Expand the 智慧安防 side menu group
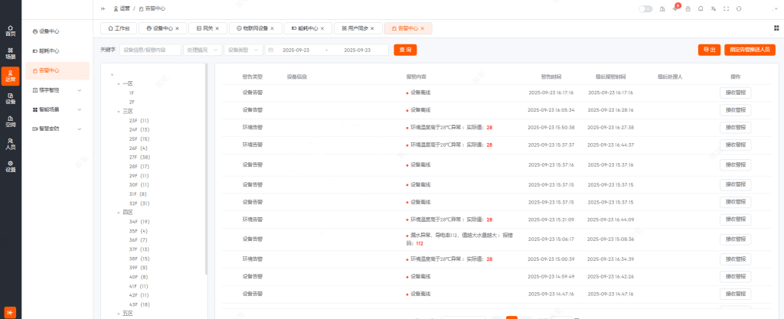The width and height of the screenshot is (784, 319). (58, 129)
